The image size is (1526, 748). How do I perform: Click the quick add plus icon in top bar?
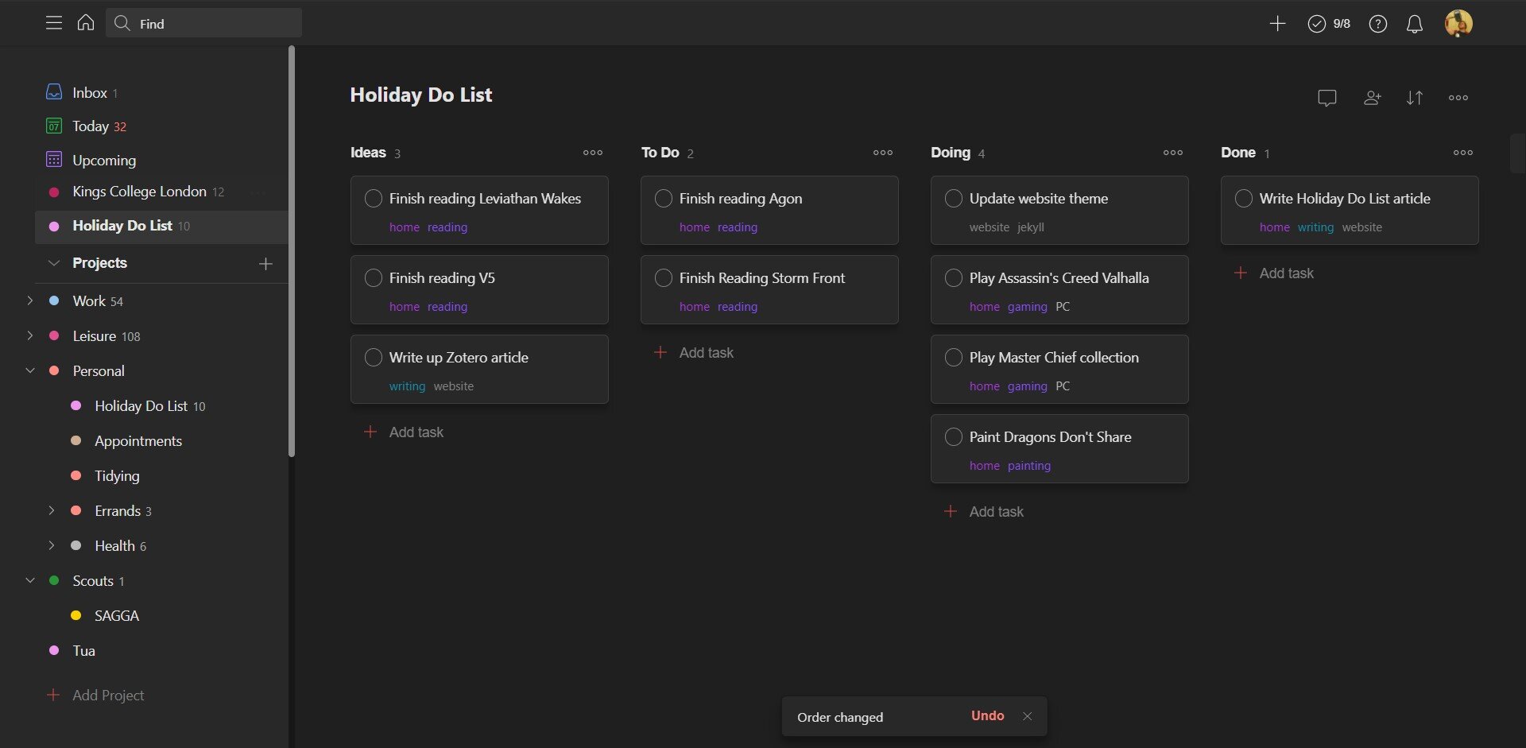1277,24
